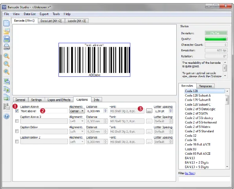234x189 pixels.
Task: Click the Zoom out magnifier icon
Action: pos(6,64)
